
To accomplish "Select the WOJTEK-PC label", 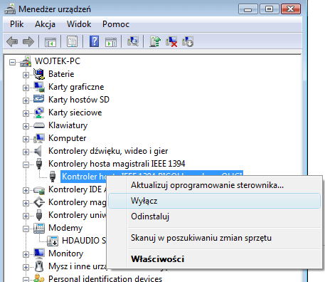I will pyautogui.click(x=58, y=61).
